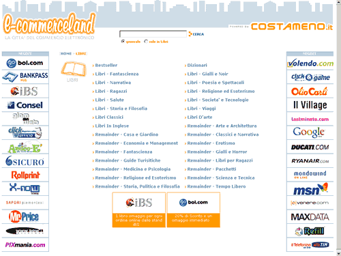Open the mondowind on line logo
This screenshot has width=341, height=256.
310,175
